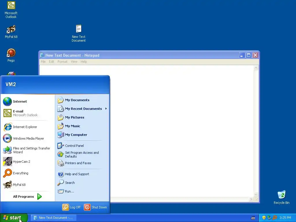Image resolution: width=296 pixels, height=222 pixels.
Task: Click the 3:25 PM taskbar clock
Action: click(285, 218)
